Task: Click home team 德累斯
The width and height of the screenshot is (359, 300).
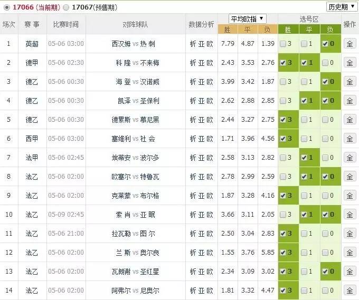Action: (x=121, y=120)
